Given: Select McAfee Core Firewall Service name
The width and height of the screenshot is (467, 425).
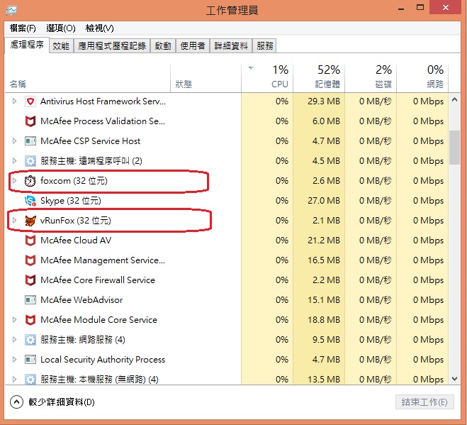Looking at the screenshot, I should tap(98, 280).
